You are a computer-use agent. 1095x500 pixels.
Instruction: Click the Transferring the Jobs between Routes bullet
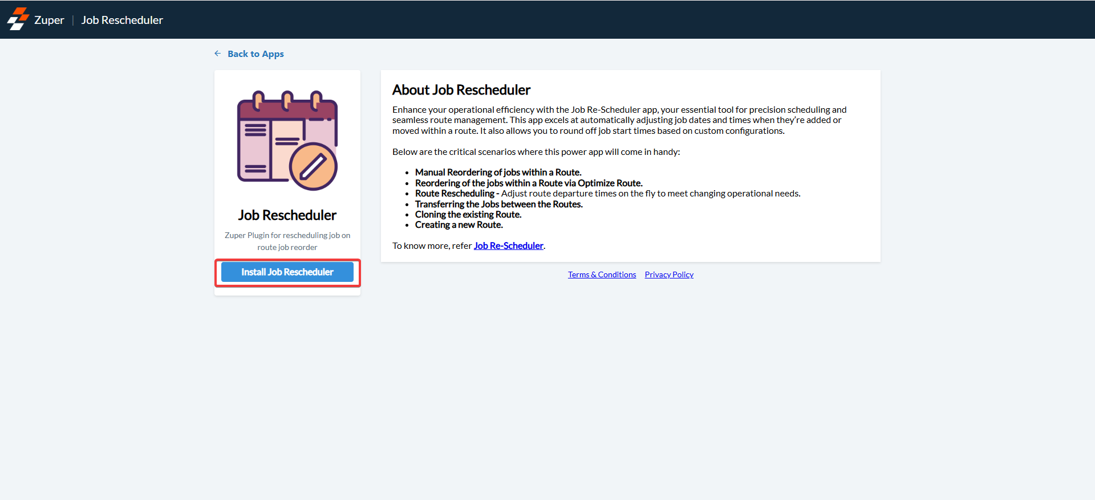(x=498, y=204)
